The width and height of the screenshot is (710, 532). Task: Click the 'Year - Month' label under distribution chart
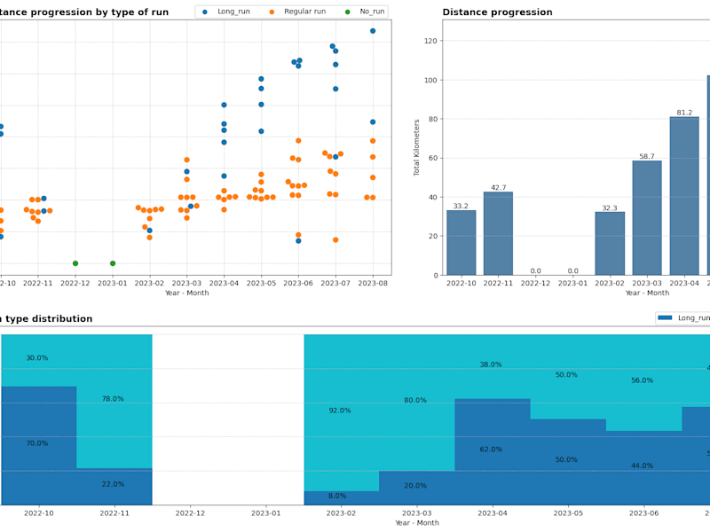click(417, 523)
